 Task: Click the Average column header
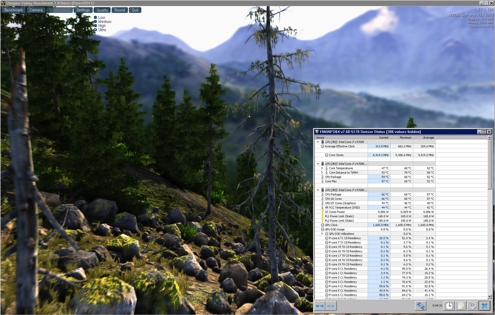click(x=424, y=138)
